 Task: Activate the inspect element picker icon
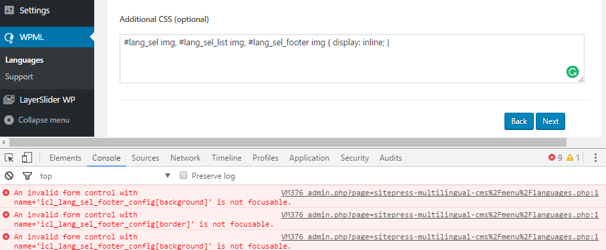(x=9, y=158)
